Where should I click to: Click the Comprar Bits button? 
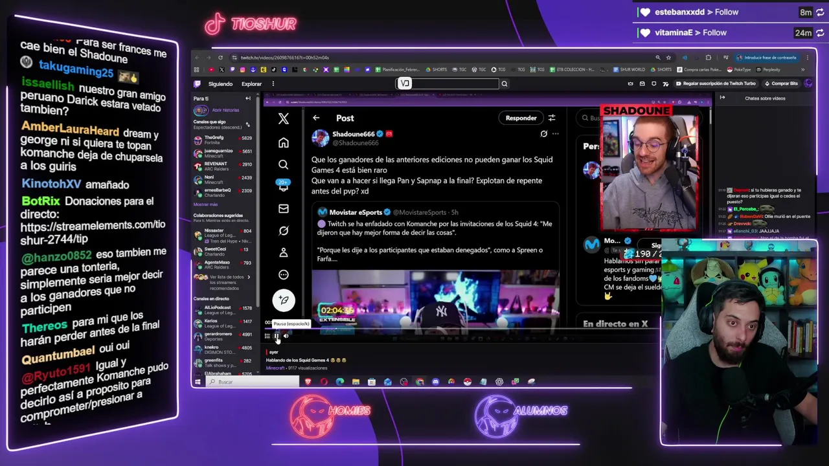pos(780,83)
